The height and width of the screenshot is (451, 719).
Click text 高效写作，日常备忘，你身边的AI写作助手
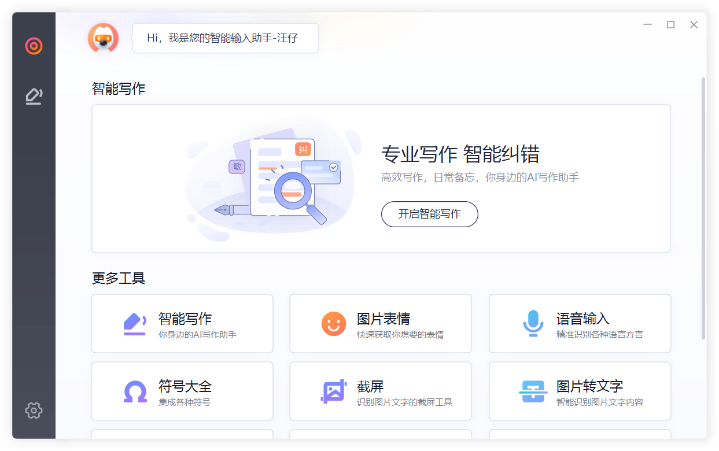click(480, 178)
